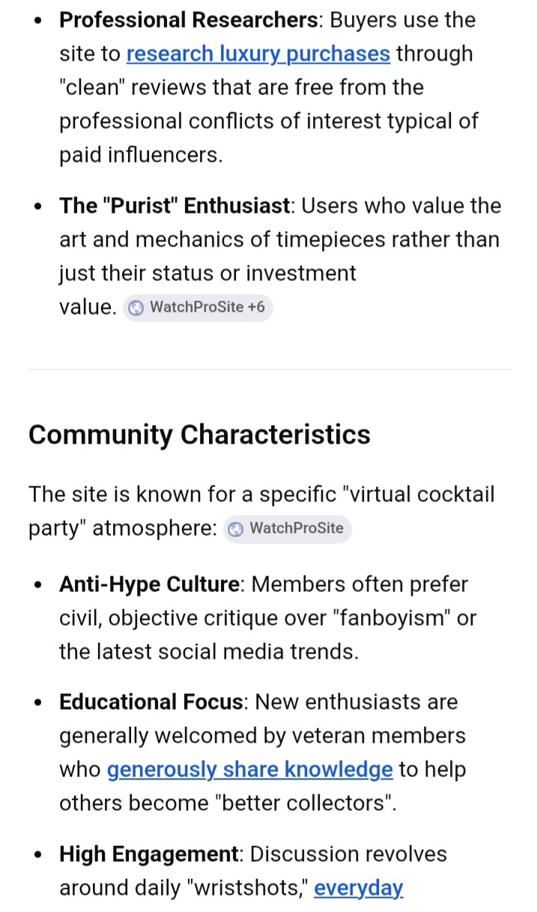Click the horizontal divider above Community Characteristics

click(x=270, y=369)
